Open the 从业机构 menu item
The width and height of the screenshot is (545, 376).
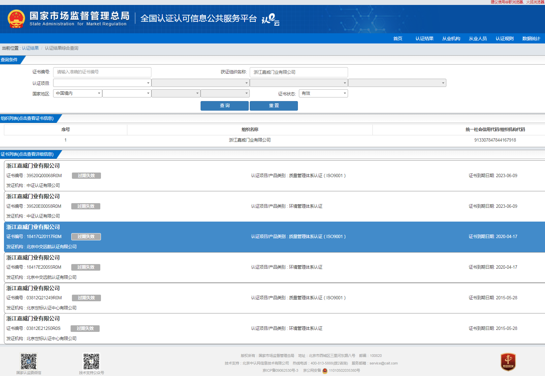(x=451, y=39)
